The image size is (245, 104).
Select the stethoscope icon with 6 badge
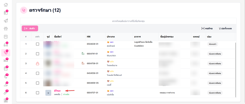[6, 53]
